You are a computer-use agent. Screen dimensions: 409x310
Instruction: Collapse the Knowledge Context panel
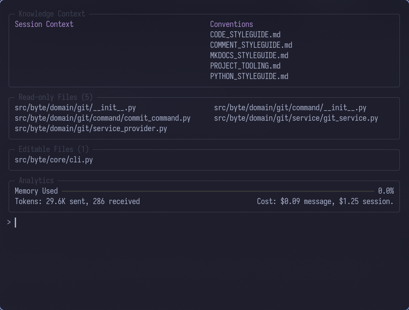click(51, 13)
